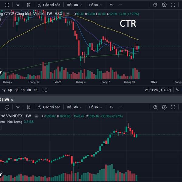Open settings gear in VNINDEX chart
The width and height of the screenshot is (182, 182).
pyautogui.click(x=164, y=107)
